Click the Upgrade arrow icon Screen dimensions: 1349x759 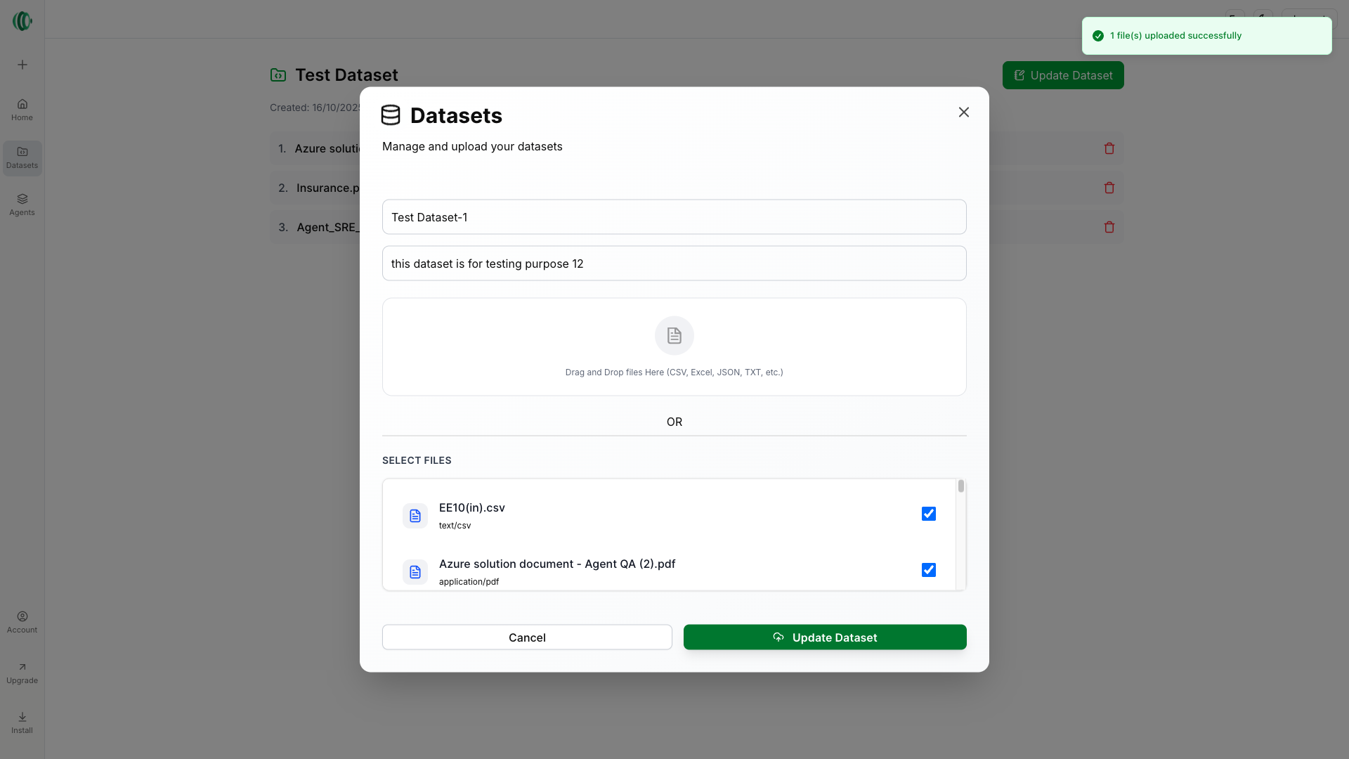tap(22, 667)
